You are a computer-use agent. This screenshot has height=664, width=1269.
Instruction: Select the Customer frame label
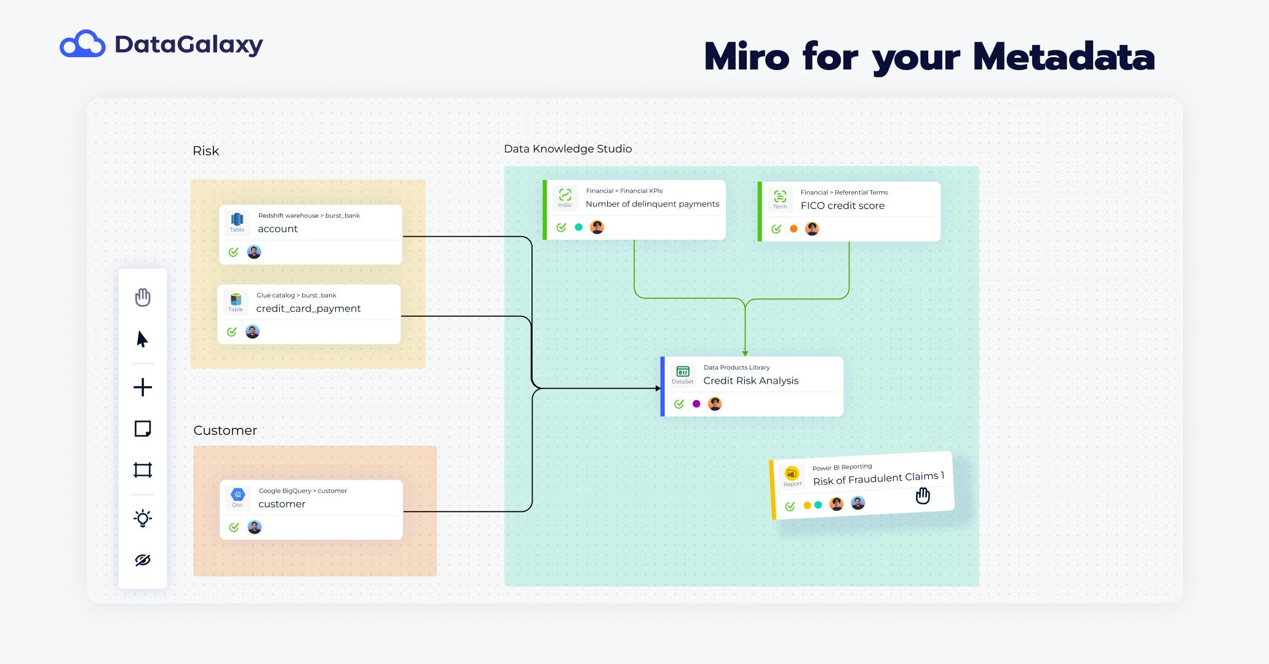point(225,430)
